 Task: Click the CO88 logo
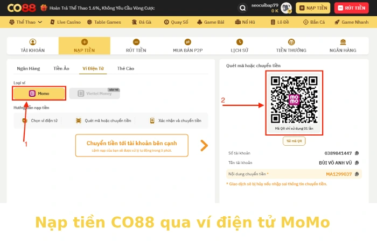(x=22, y=8)
